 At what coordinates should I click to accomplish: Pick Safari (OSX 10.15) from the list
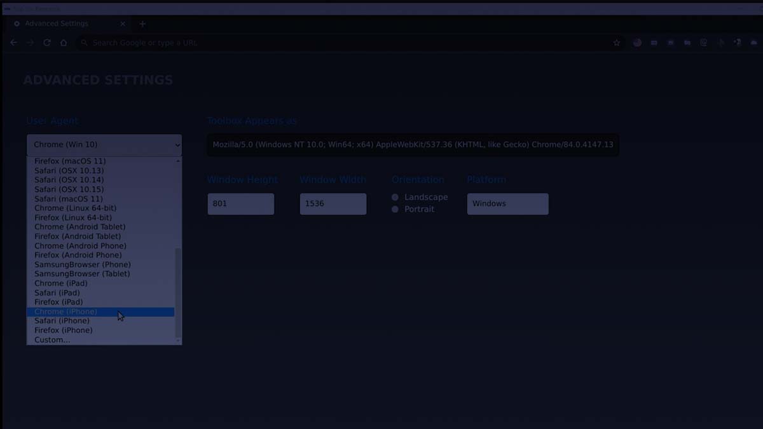point(101,189)
